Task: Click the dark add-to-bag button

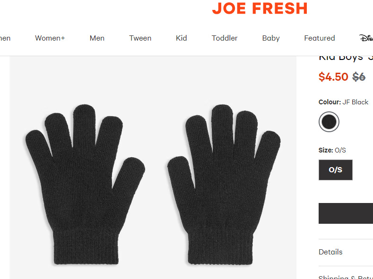Action: [346, 213]
